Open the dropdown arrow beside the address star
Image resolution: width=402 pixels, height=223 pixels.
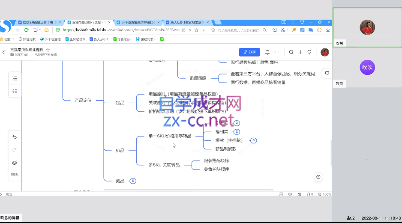204,30
